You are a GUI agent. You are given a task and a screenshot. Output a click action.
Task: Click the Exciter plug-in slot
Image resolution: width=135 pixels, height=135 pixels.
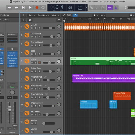tap(12, 53)
